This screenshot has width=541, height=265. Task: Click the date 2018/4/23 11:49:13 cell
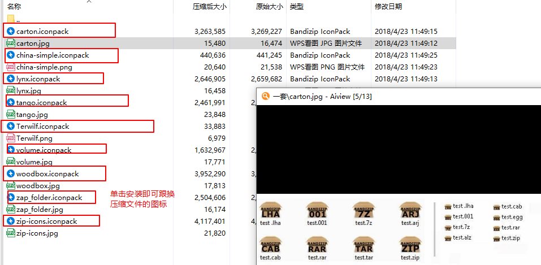(x=406, y=79)
